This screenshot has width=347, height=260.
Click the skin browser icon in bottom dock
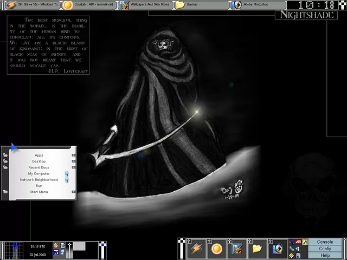pos(237,249)
